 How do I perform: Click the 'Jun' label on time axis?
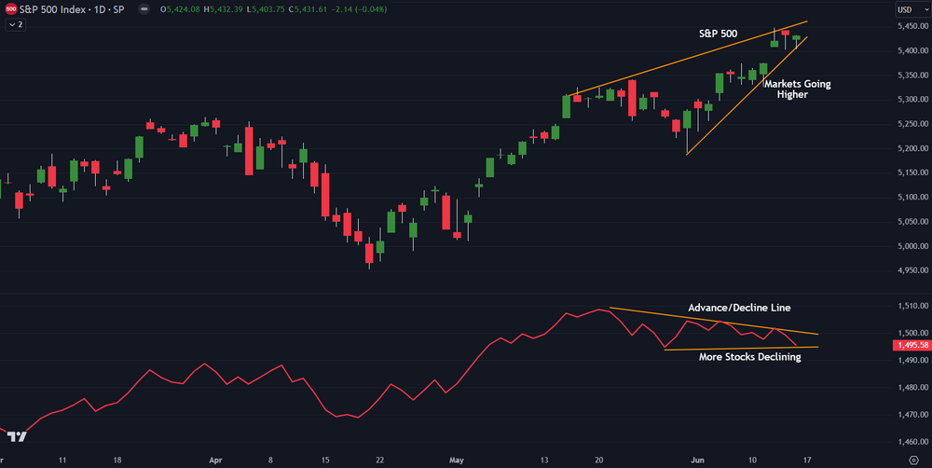point(695,460)
